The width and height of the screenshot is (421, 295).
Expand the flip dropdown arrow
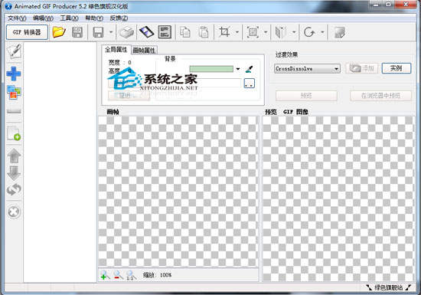coord(294,32)
